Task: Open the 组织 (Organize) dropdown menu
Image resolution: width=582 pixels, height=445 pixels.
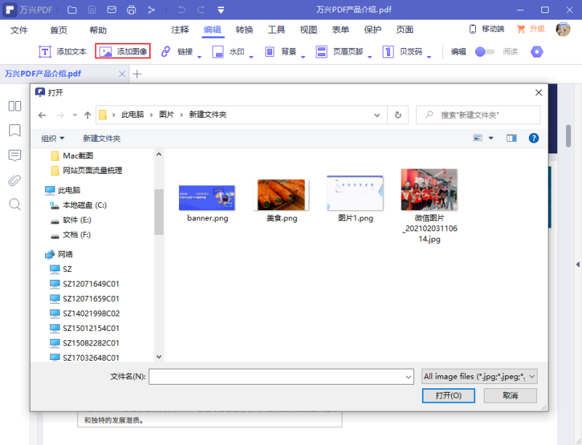Action: pyautogui.click(x=49, y=138)
